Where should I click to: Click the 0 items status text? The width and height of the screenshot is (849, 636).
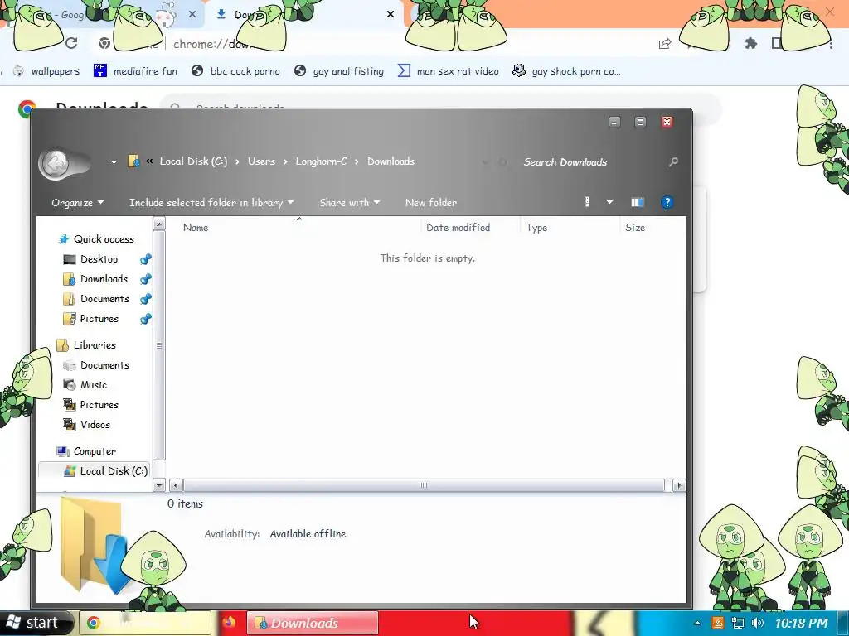[x=185, y=503]
